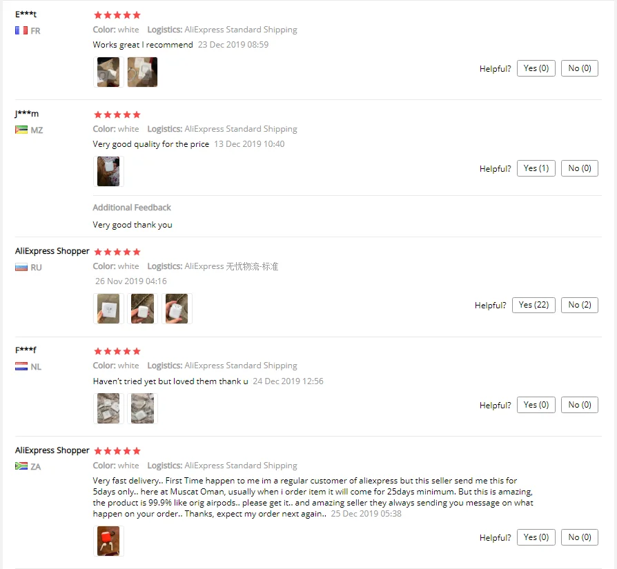617x569 pixels.
Task: Click five-star rating on E***t's review
Action: (x=117, y=15)
